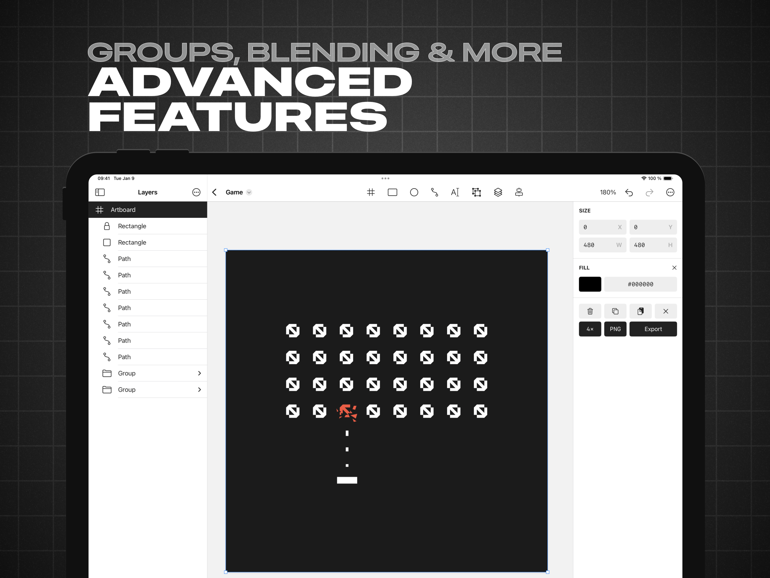Screen dimensions: 770x578
Task: Open the top-right more options menu
Action: tap(670, 192)
